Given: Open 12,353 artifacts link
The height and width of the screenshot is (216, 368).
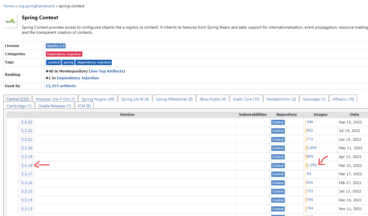Looking at the screenshot, I should 61,86.
